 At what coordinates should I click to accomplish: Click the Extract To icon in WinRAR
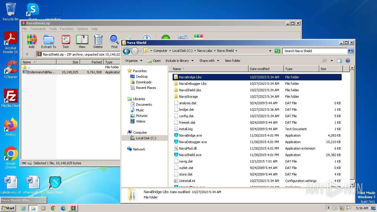pyautogui.click(x=49, y=42)
